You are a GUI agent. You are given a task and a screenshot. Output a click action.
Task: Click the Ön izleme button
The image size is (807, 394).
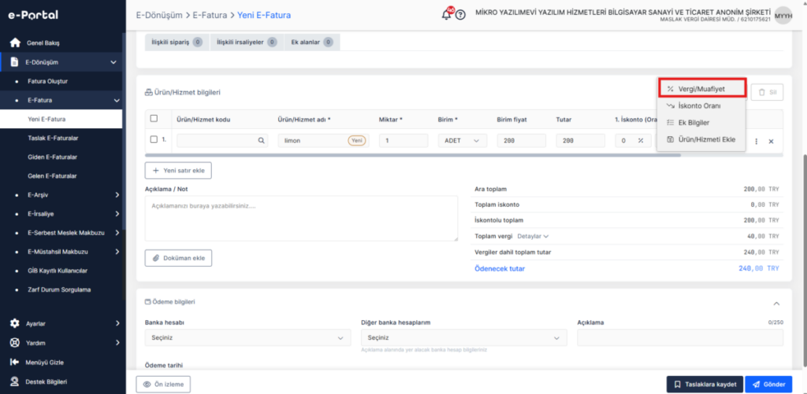coord(163,385)
